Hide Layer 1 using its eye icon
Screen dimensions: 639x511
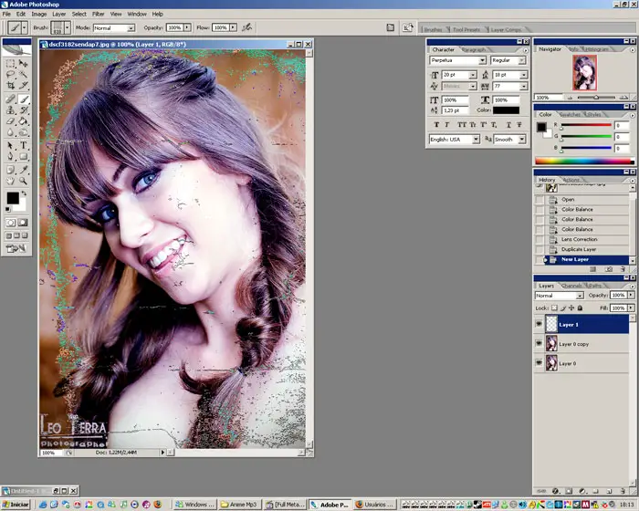tap(539, 324)
